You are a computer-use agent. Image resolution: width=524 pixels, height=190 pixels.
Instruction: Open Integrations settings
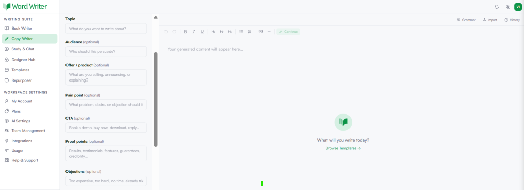[29, 141]
